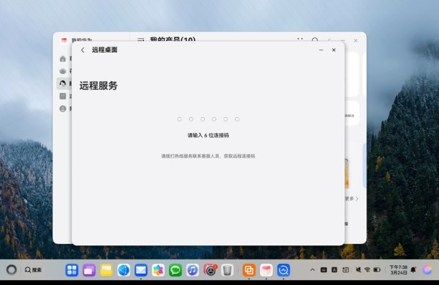Image resolution: width=439 pixels, height=285 pixels.
Task: Select the headset support icon in My Huawei sidebar
Action: 63,83
